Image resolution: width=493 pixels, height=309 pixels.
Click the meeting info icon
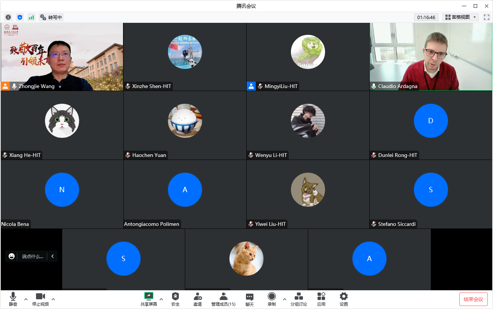click(8, 17)
